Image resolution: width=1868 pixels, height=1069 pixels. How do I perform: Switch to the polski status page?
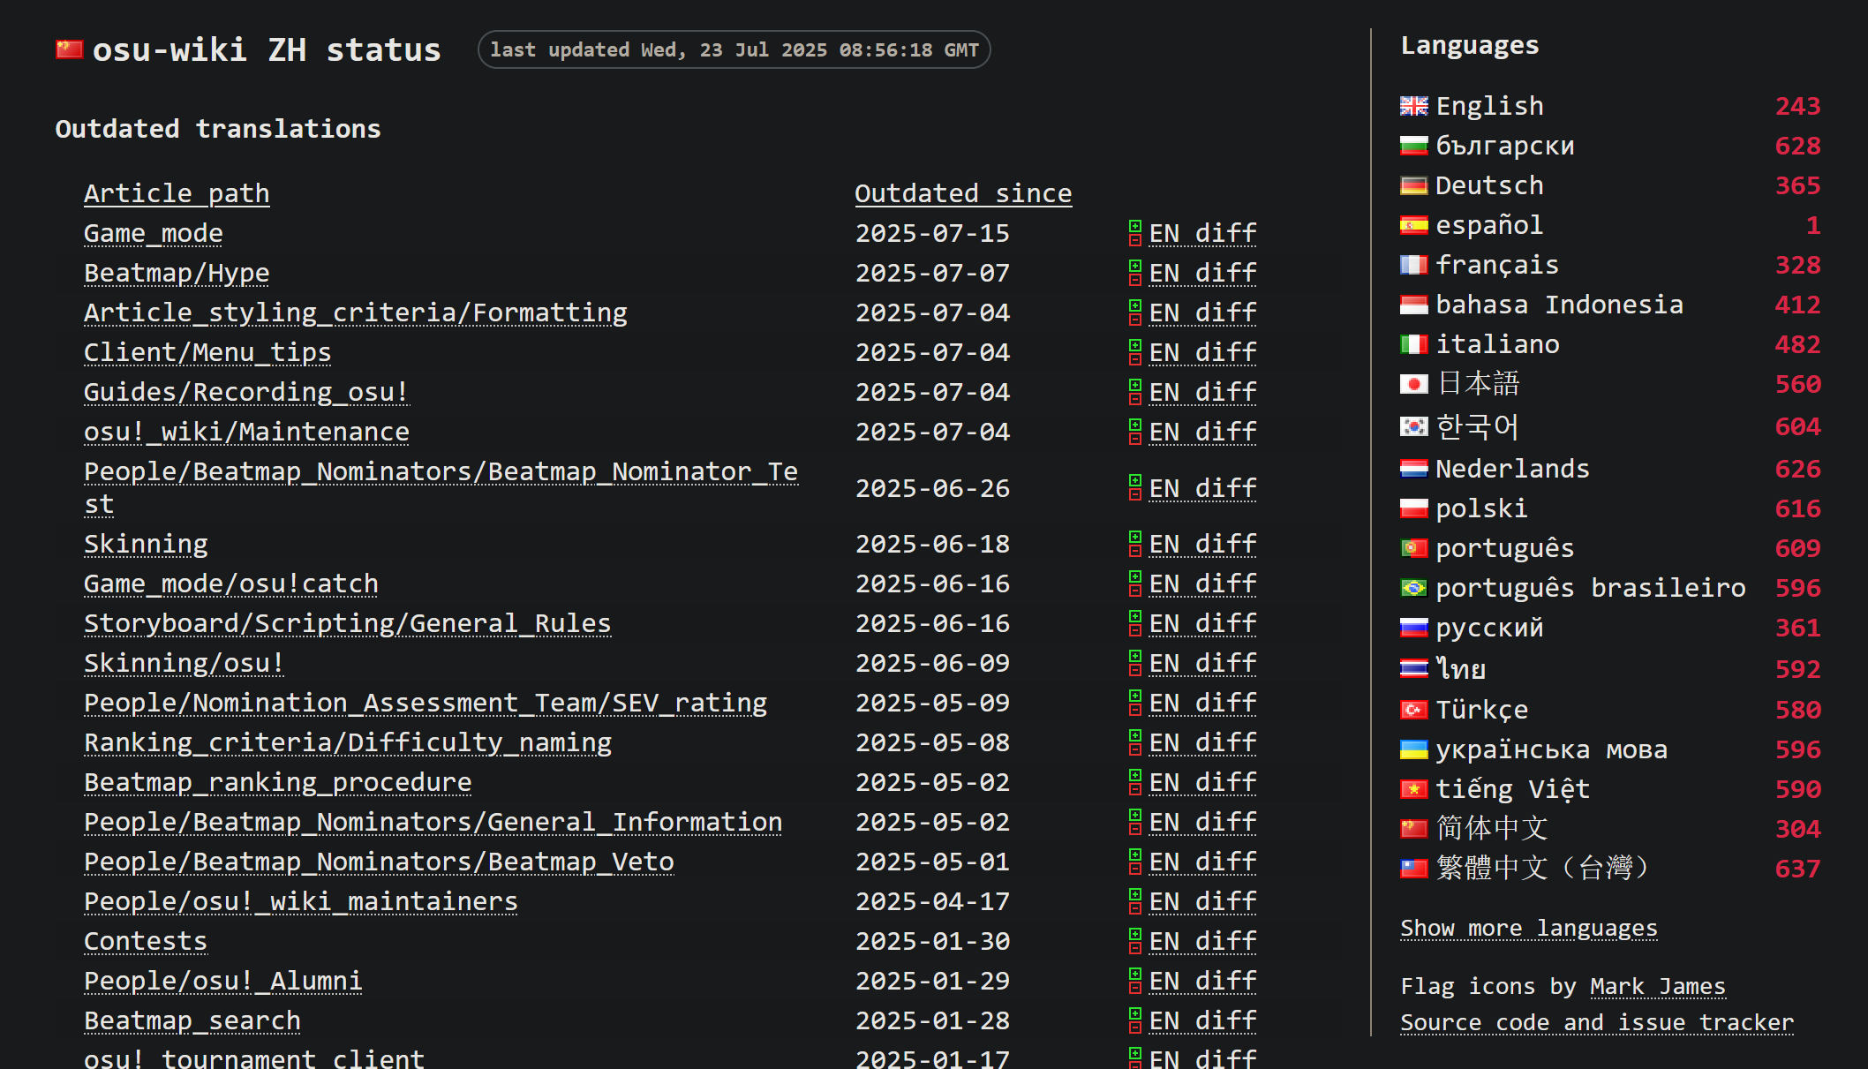click(1481, 508)
